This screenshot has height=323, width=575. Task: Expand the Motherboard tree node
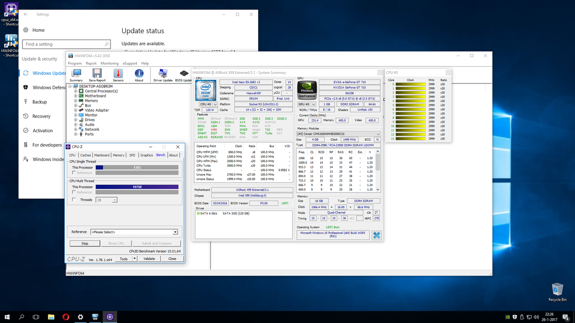pos(76,96)
